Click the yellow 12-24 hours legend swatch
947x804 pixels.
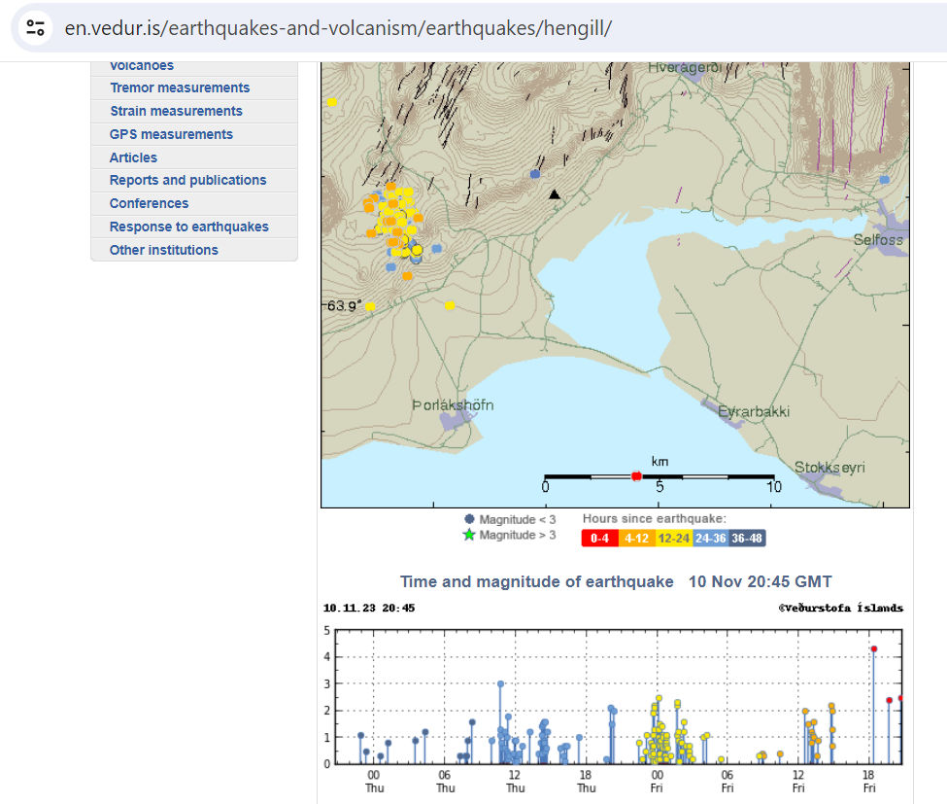674,538
